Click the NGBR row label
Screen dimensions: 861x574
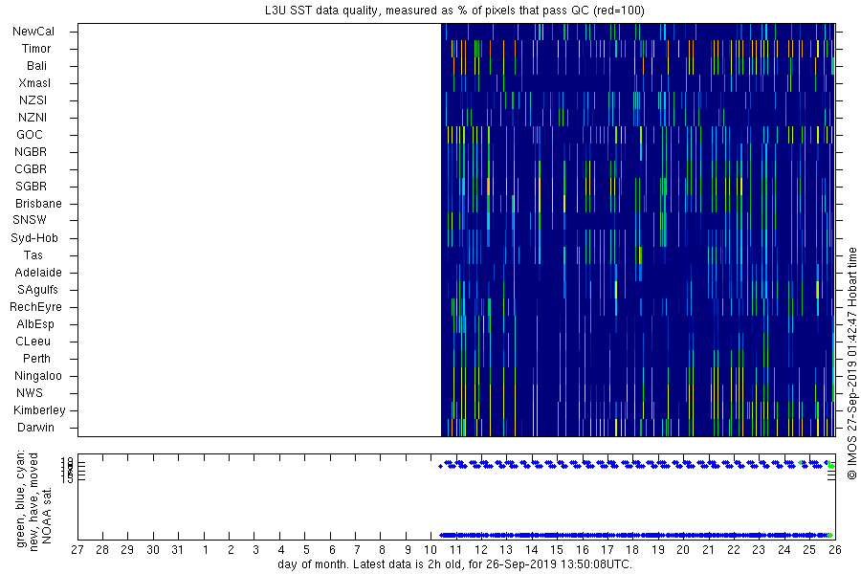[31, 151]
